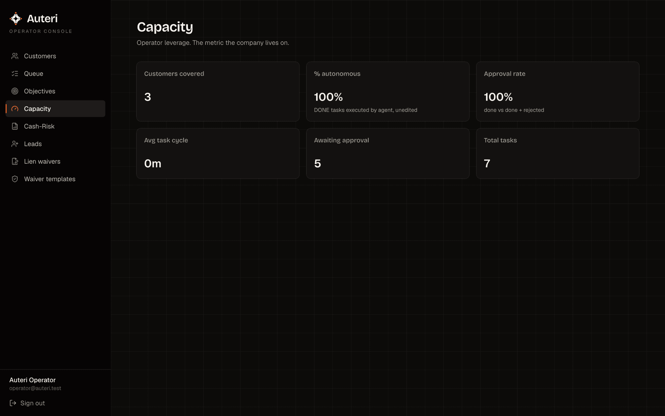Click the Queue checklist icon
The width and height of the screenshot is (665, 416).
(15, 74)
